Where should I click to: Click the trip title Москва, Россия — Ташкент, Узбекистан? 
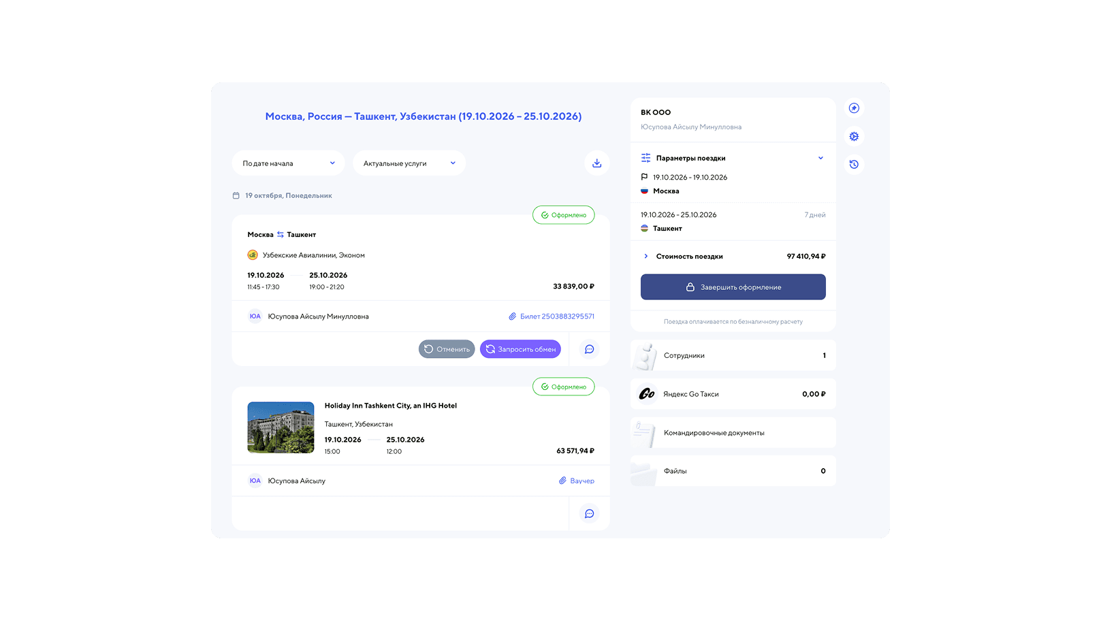[424, 116]
